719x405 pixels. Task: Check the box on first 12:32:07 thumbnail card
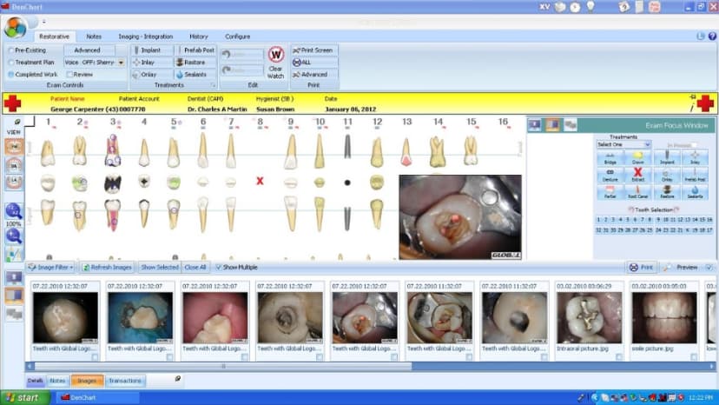[95, 357]
